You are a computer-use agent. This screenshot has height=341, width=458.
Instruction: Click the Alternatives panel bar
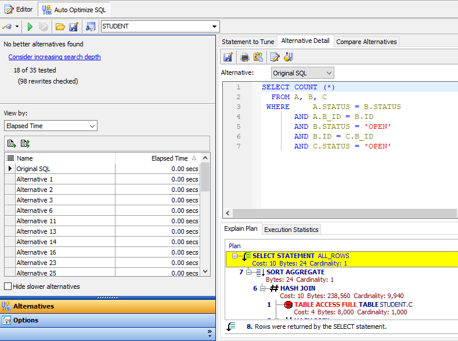point(108,306)
